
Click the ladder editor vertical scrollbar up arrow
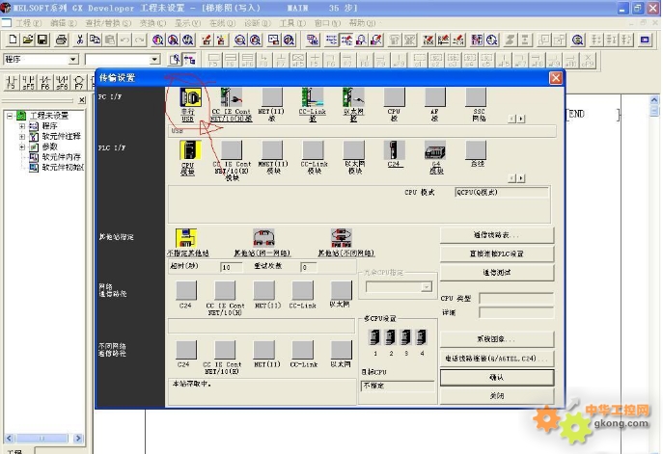(654, 100)
